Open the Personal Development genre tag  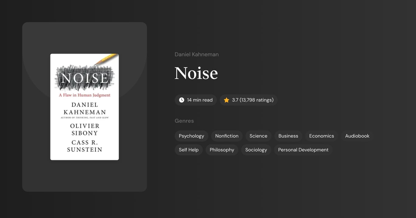coord(303,150)
